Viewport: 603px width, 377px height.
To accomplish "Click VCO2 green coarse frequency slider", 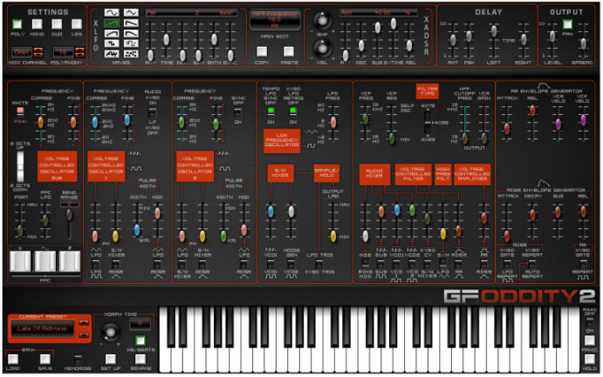I will click(x=182, y=123).
